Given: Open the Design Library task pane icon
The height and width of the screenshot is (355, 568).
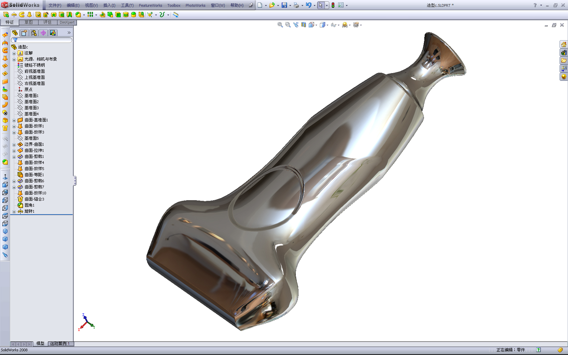Looking at the screenshot, I should click(x=564, y=52).
